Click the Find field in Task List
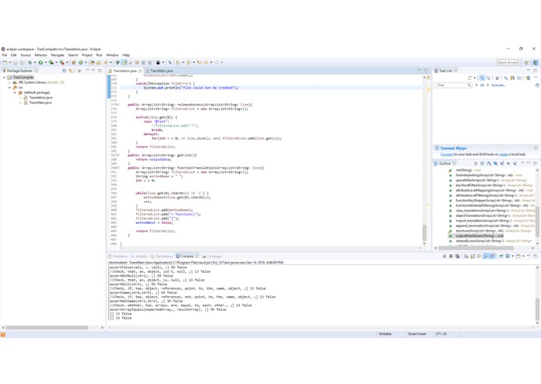541x384 pixels. (x=453, y=85)
